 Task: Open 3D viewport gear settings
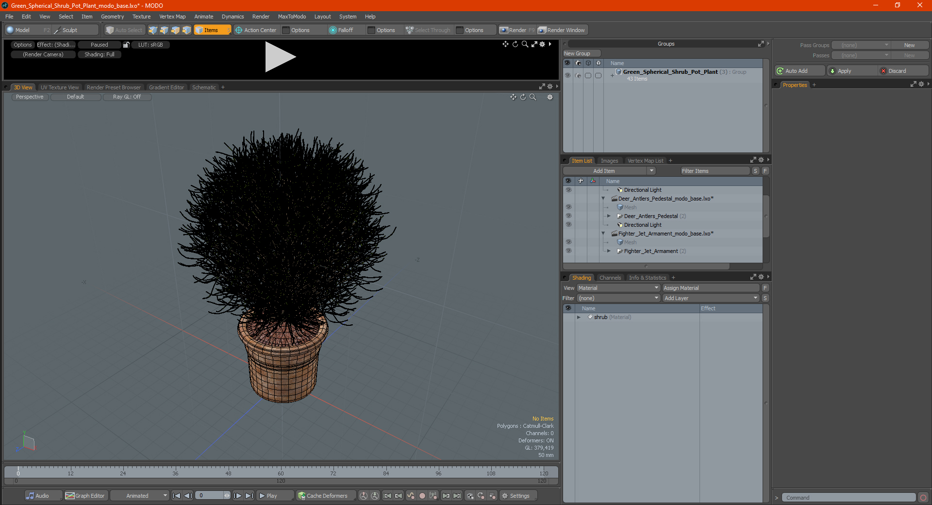[x=550, y=97]
